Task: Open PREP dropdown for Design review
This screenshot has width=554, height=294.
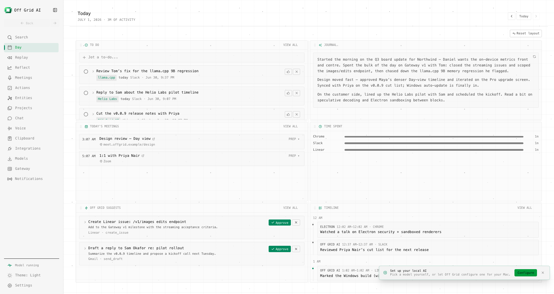Action: pyautogui.click(x=294, y=139)
